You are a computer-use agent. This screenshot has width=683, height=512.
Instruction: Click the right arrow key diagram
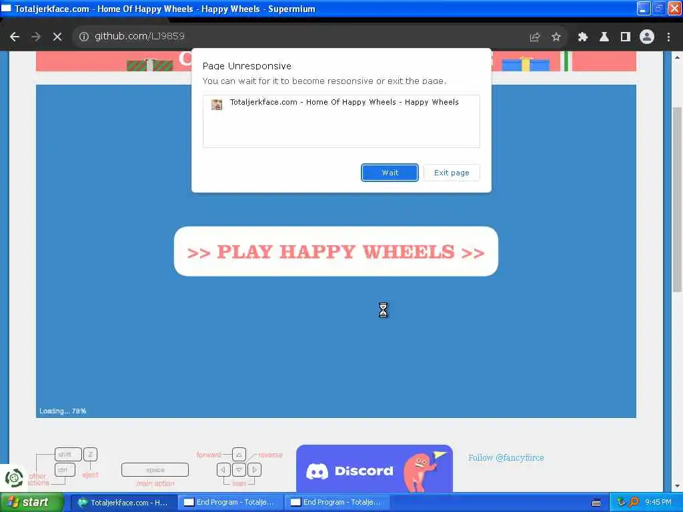[254, 470]
